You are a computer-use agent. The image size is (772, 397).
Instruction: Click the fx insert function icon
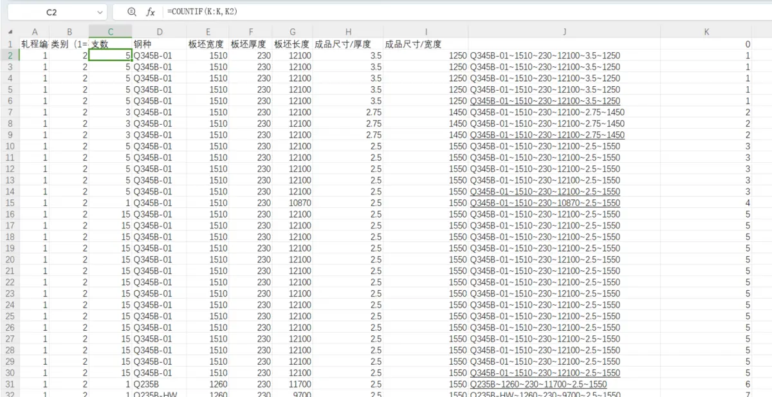pyautogui.click(x=151, y=12)
